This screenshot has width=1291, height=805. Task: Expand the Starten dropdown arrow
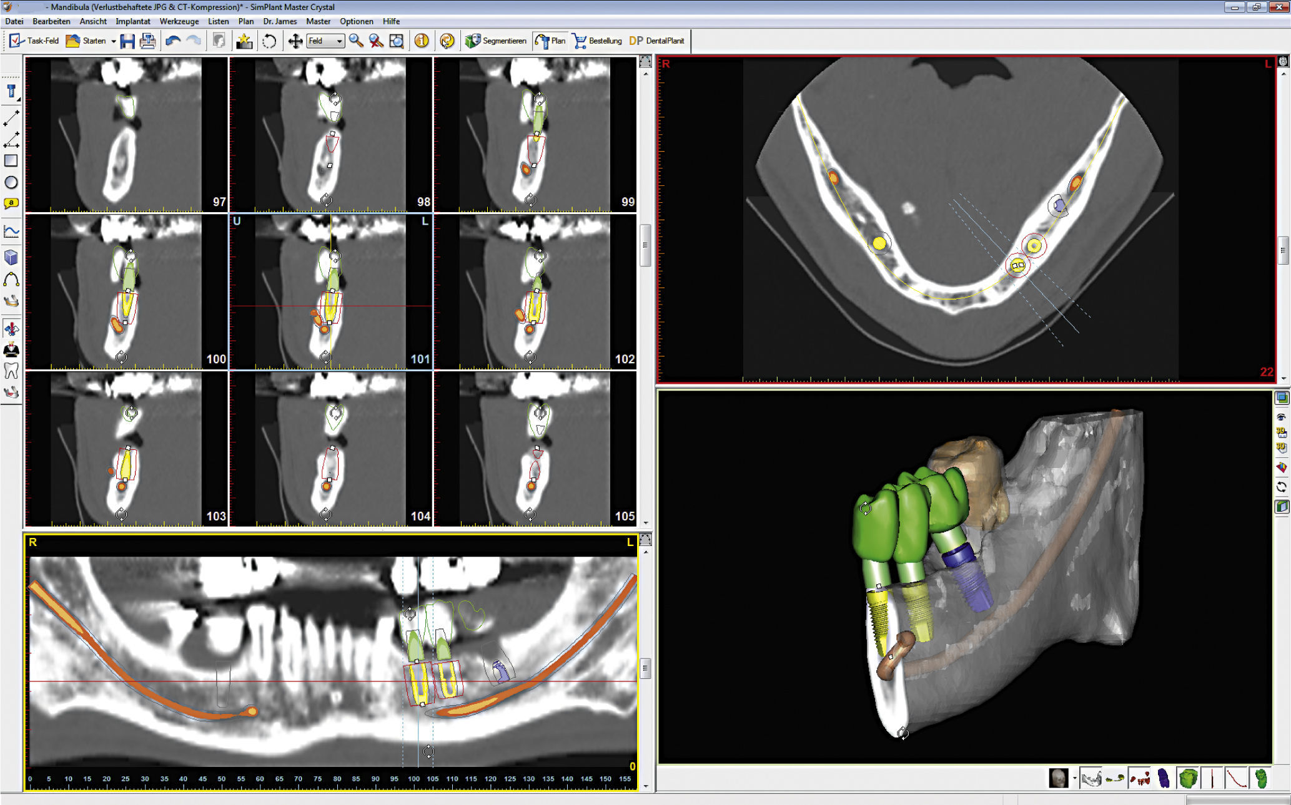(x=114, y=41)
